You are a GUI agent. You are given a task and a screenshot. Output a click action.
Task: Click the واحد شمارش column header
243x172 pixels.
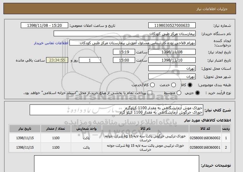[86, 129]
